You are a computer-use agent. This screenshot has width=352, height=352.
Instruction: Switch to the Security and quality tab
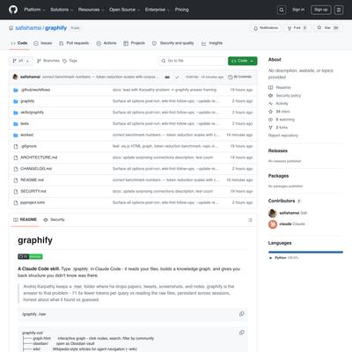pos(173,43)
